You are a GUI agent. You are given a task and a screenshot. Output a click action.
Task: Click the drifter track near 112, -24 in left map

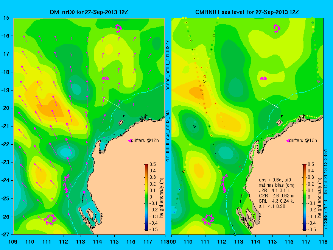[66, 183]
